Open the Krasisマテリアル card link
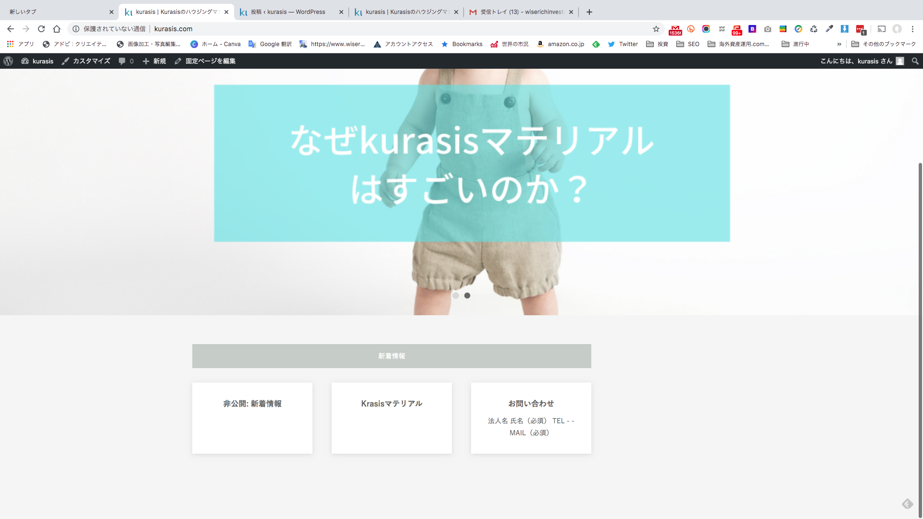This screenshot has width=923, height=519. [x=391, y=404]
